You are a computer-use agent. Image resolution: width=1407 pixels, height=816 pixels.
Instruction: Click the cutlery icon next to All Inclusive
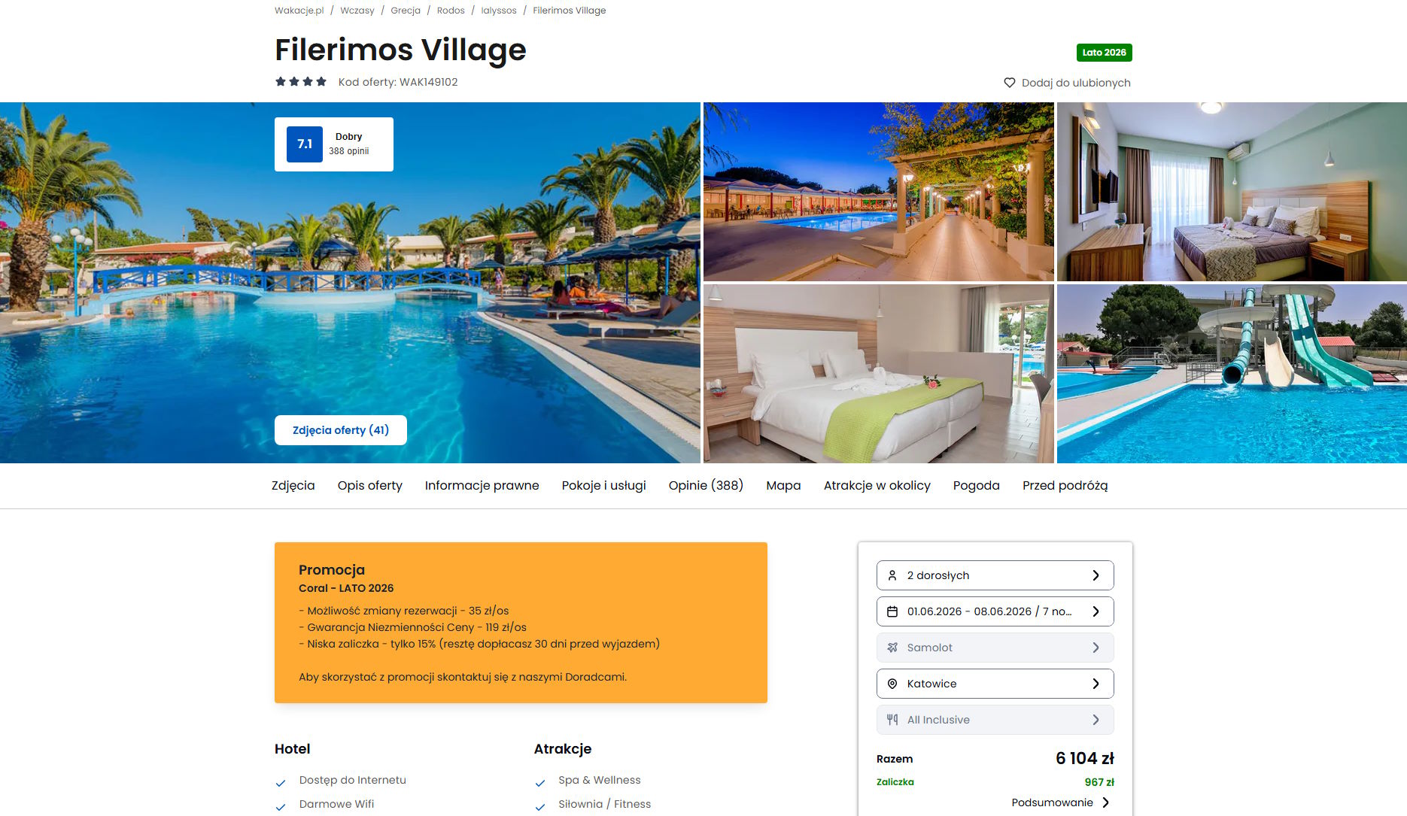click(x=892, y=720)
